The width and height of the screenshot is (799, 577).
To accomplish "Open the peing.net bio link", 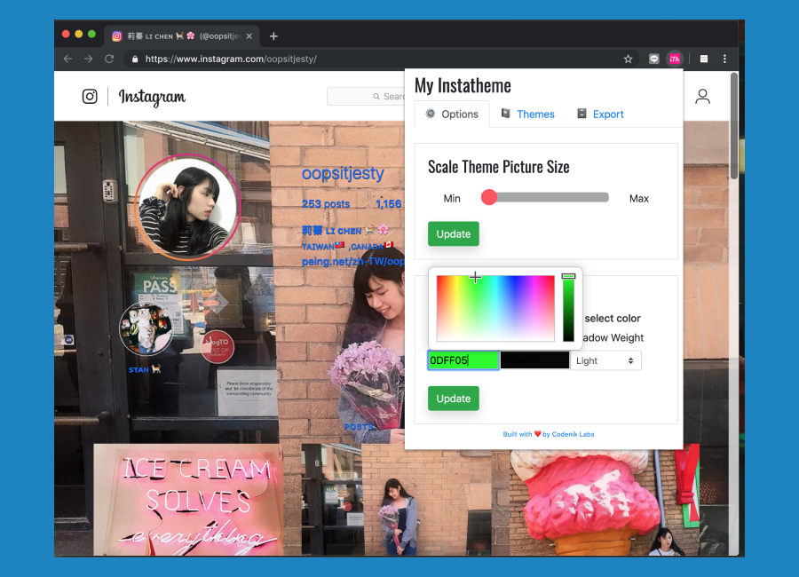I will click(x=352, y=262).
